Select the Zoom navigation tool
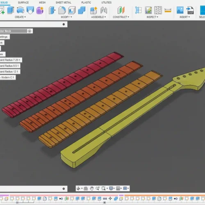The height and width of the screenshot is (205, 205). 98,189
